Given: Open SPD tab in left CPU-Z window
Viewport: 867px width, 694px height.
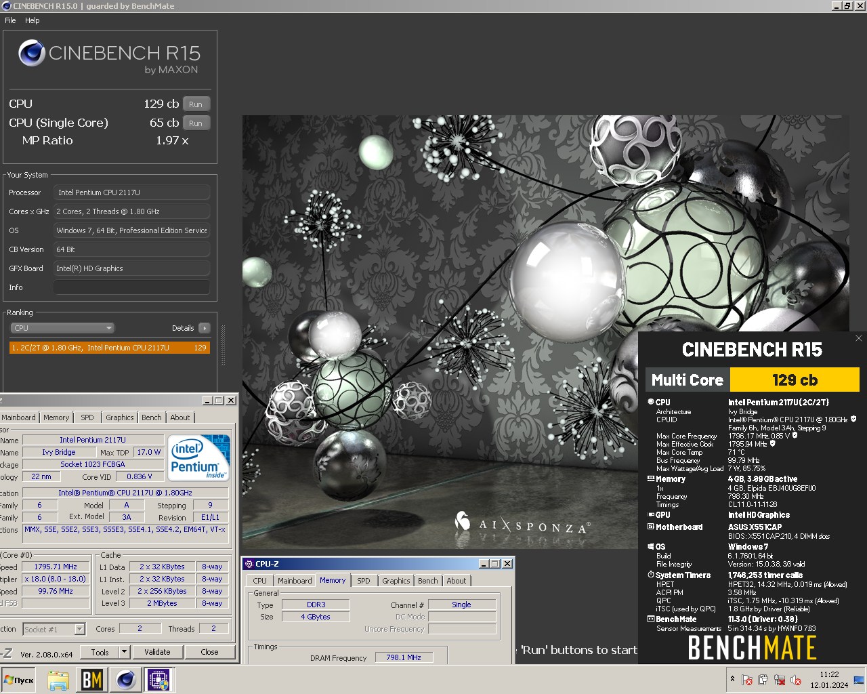Looking at the screenshot, I should [87, 417].
